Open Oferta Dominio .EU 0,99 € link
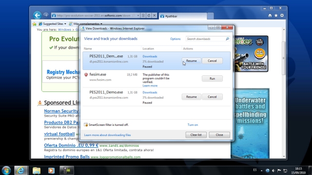The image size is (312, 175). coord(71,145)
